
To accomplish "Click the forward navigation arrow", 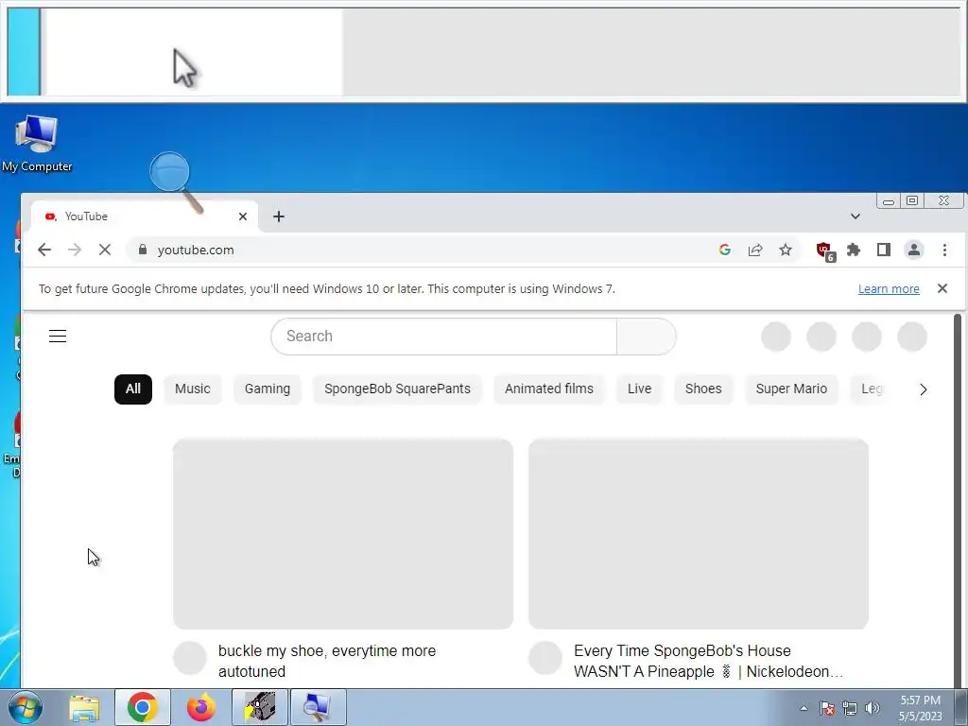I will point(75,250).
